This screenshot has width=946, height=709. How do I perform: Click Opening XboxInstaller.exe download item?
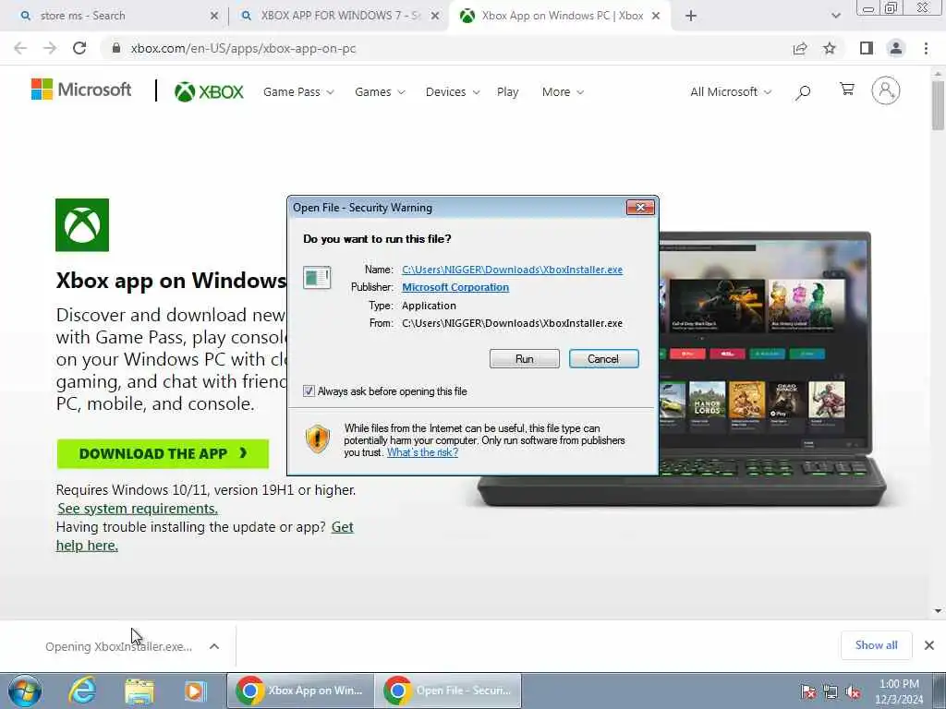[119, 646]
